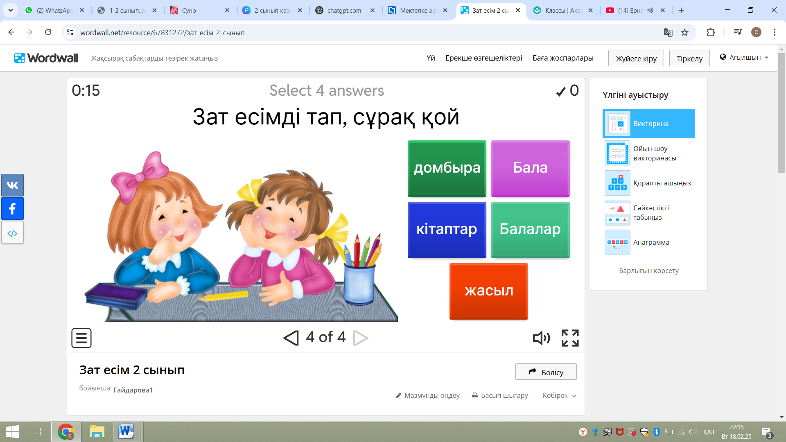Switch template to Викторина

tap(649, 124)
